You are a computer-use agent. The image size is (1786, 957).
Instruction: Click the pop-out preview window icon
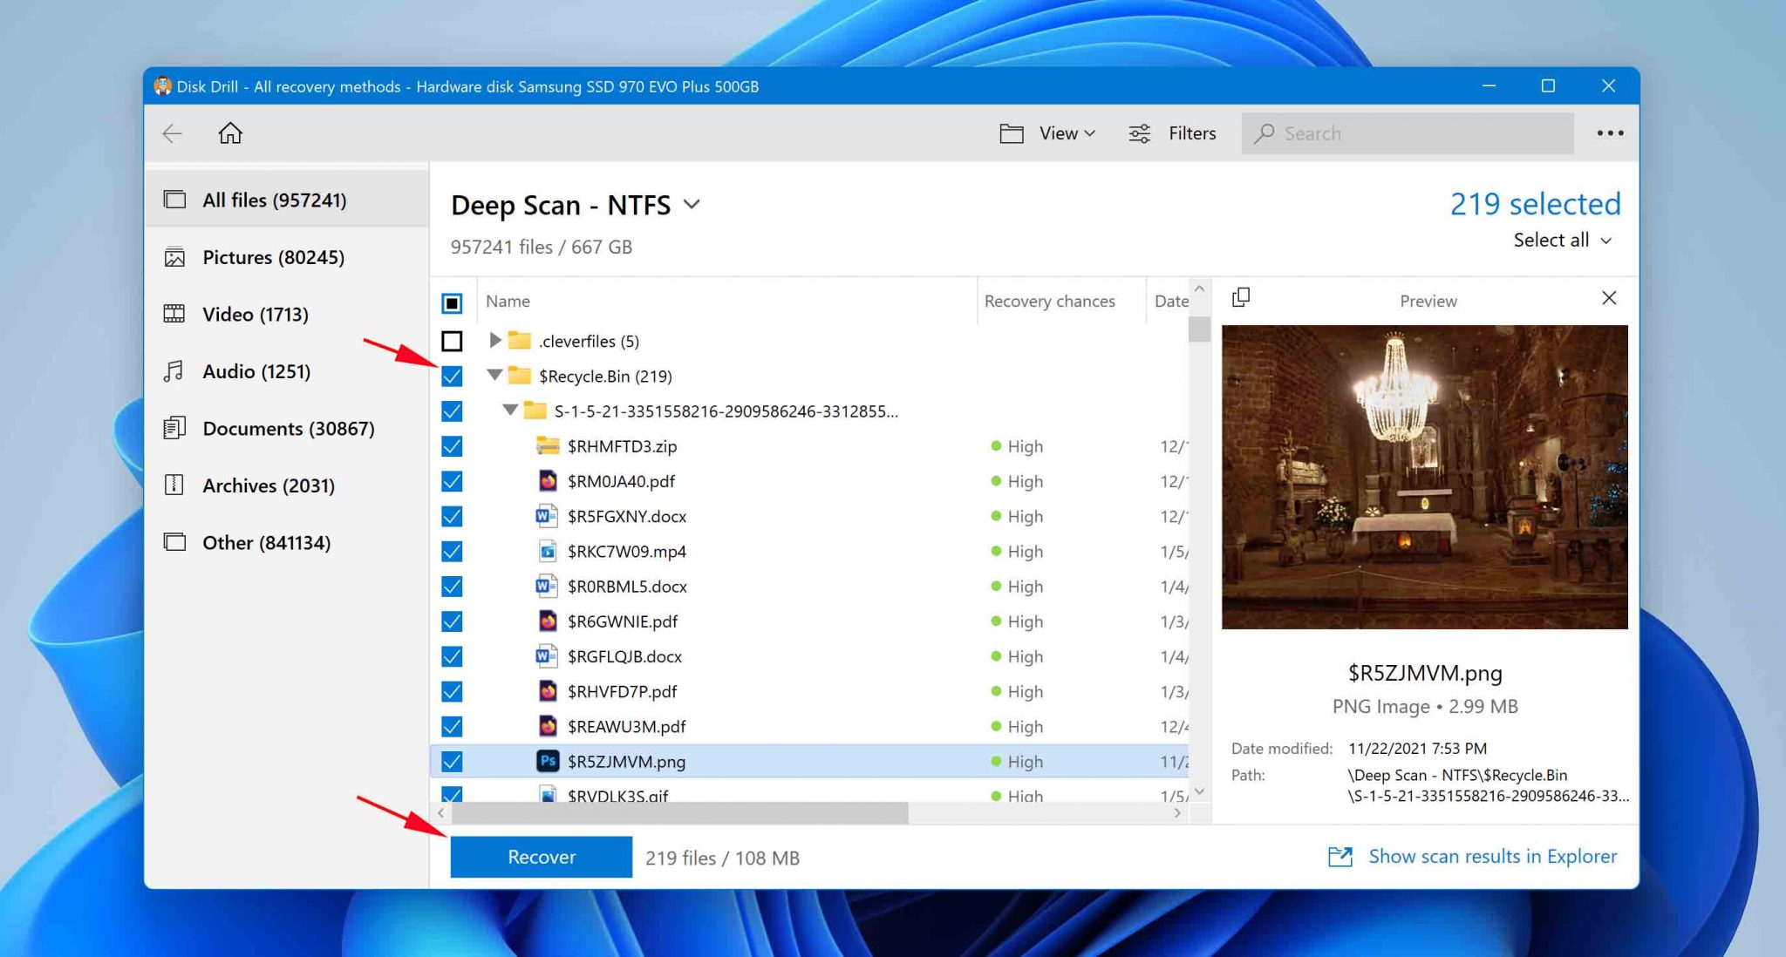[1241, 298]
